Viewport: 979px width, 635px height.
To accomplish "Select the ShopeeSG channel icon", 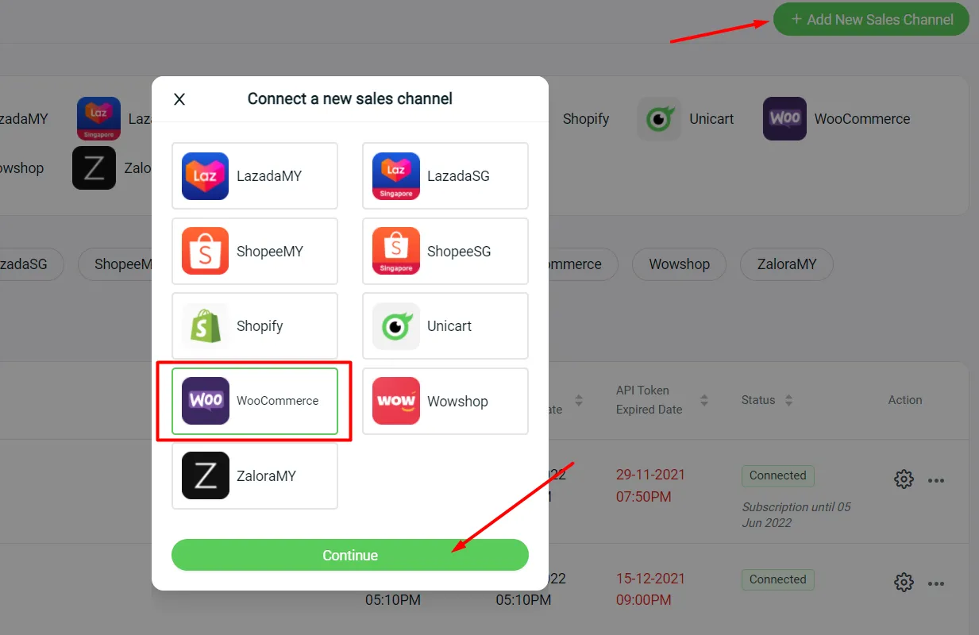I will 396,251.
